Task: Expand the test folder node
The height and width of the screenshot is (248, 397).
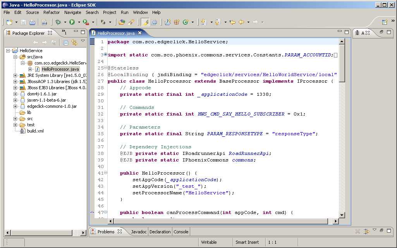Action: 15,125
